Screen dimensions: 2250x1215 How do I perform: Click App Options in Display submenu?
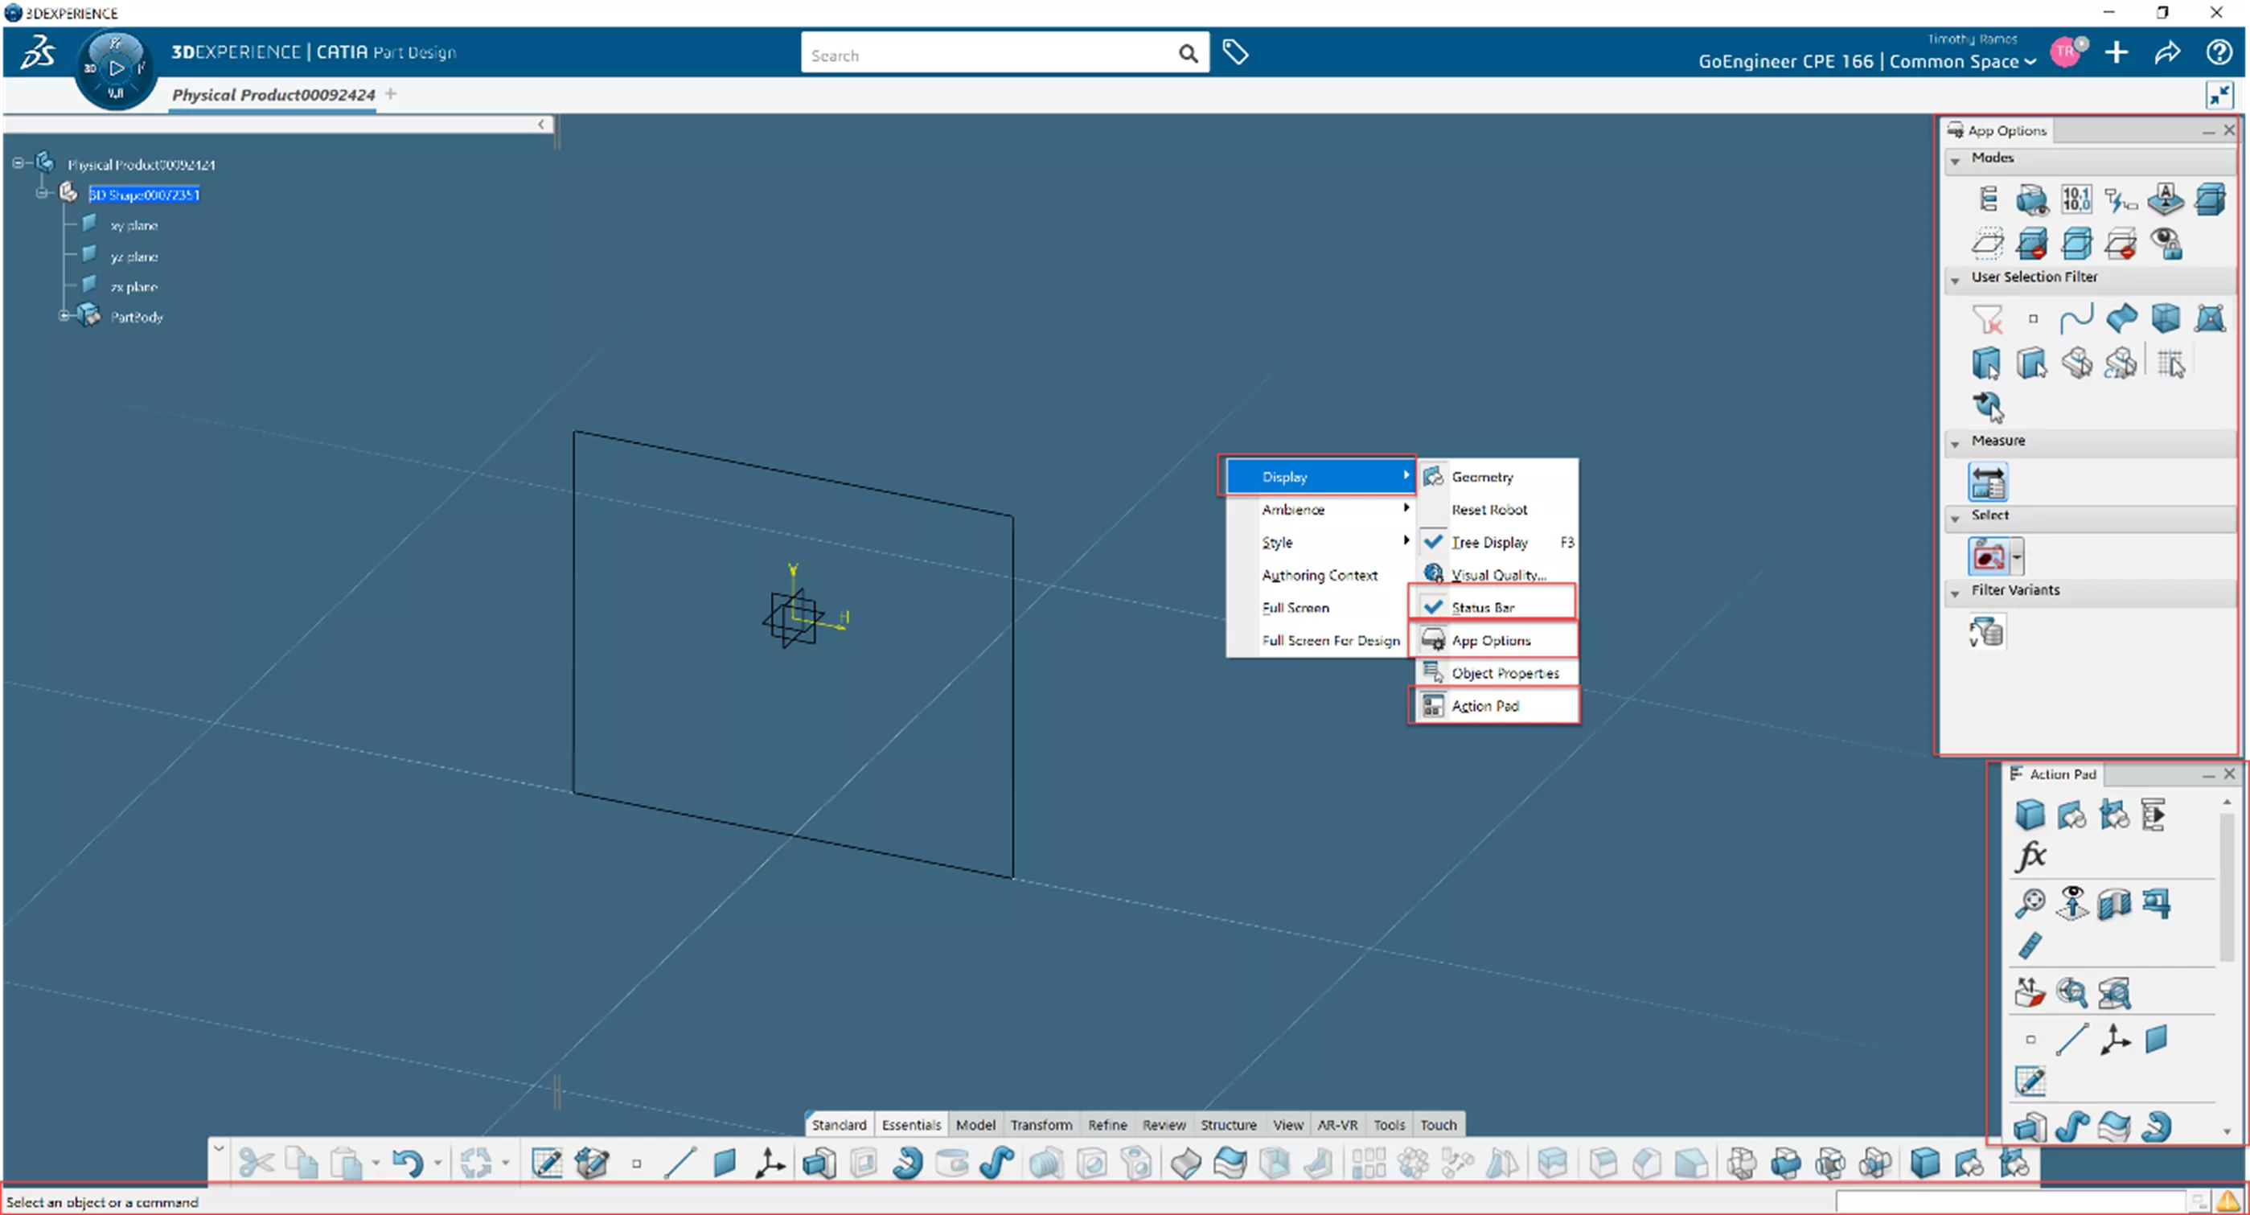[x=1492, y=639]
